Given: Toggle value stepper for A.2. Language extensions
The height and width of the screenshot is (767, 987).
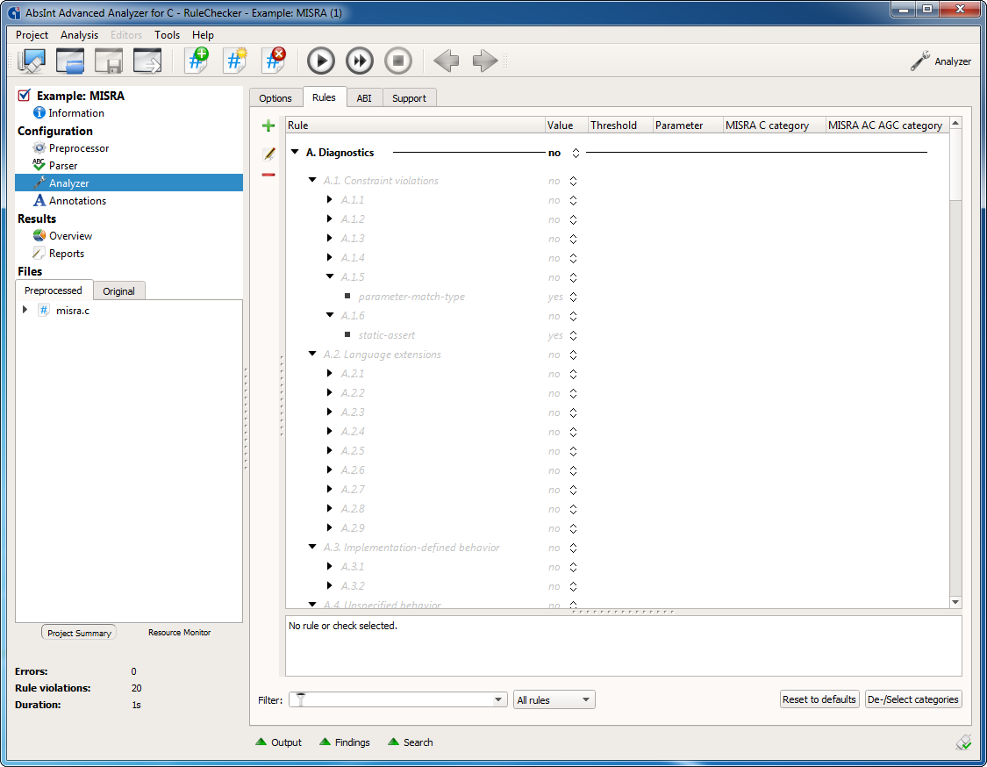Looking at the screenshot, I should [573, 355].
